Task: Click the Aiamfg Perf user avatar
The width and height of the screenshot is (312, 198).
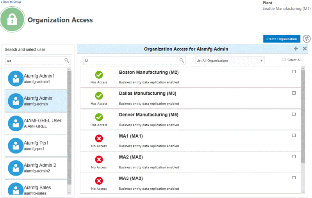Action: pyautogui.click(x=16, y=145)
